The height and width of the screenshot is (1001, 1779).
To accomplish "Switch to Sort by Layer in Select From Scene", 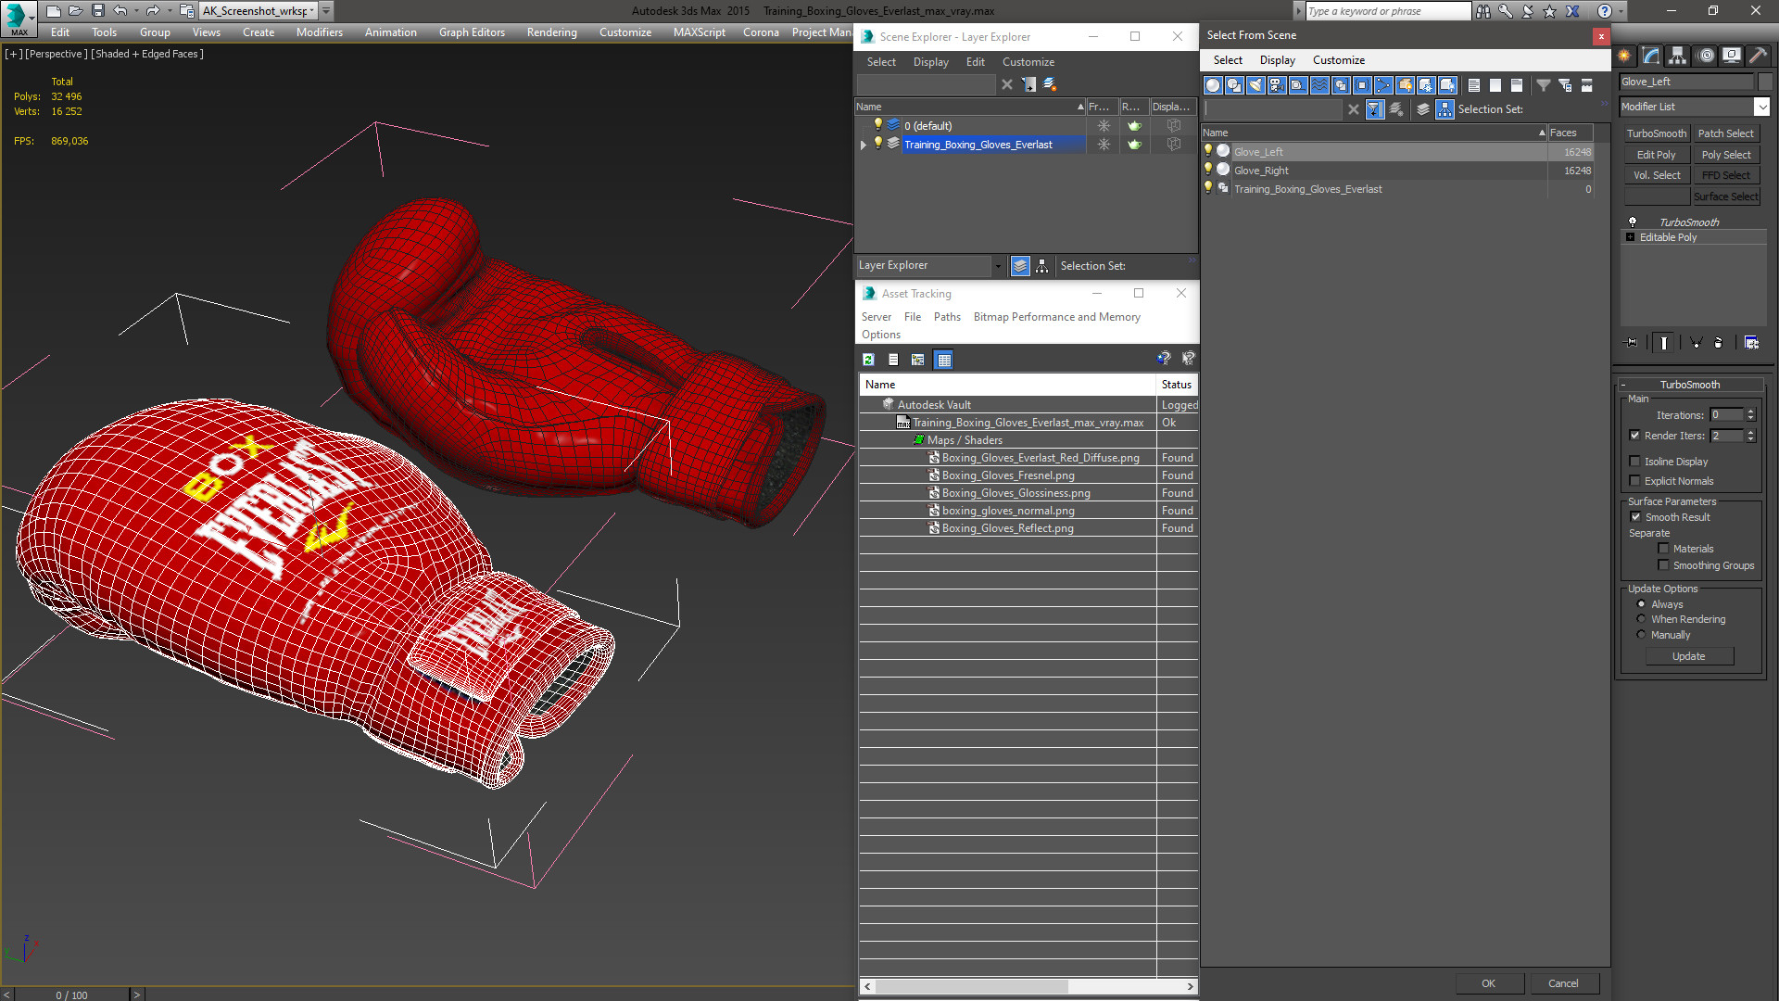I will pos(1423,109).
